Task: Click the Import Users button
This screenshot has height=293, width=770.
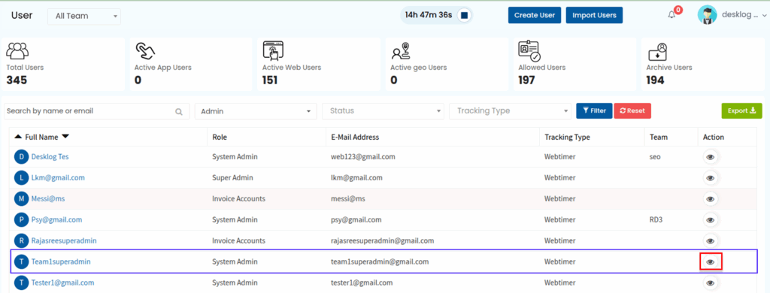Action: pos(594,15)
